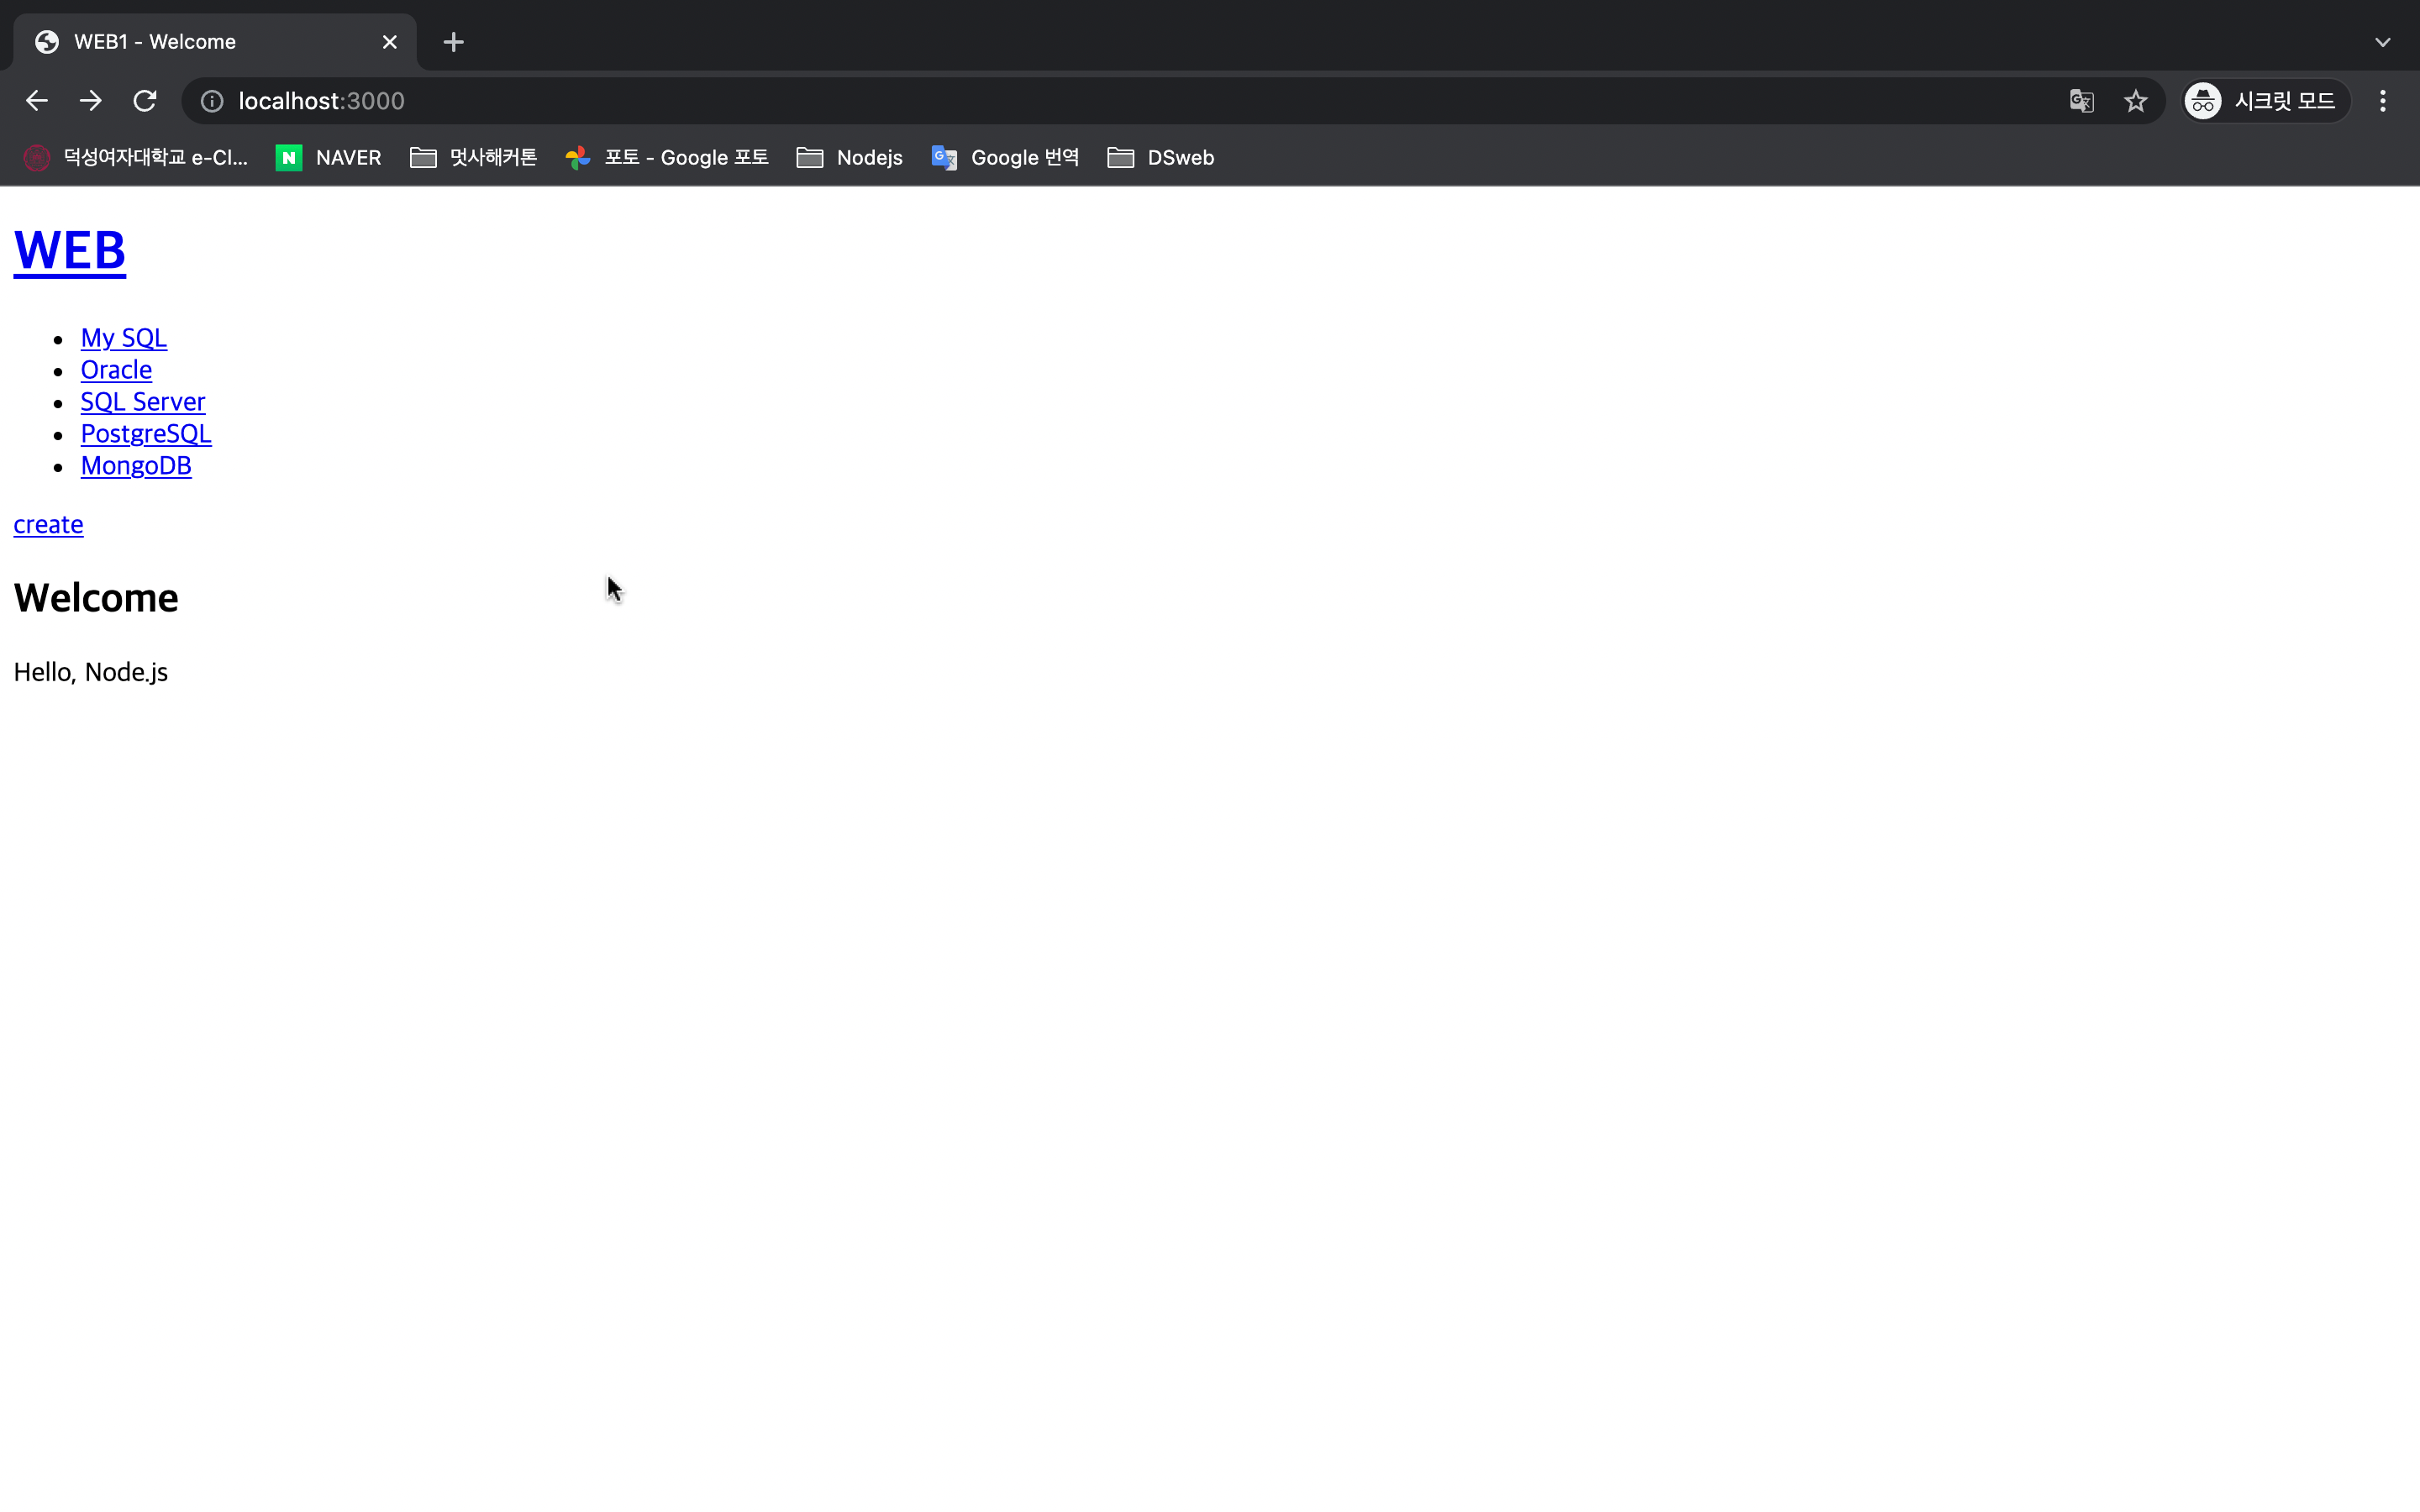Open the NAVER bookmark
Screen dimensions: 2420x1512
329,158
